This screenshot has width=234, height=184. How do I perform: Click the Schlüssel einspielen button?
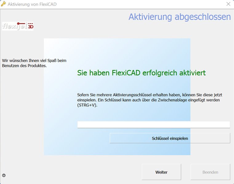(x=170, y=138)
